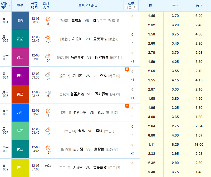211x177 pixels.
Task: Pick win odds 1.11 for match 008
Action: click(x=151, y=144)
